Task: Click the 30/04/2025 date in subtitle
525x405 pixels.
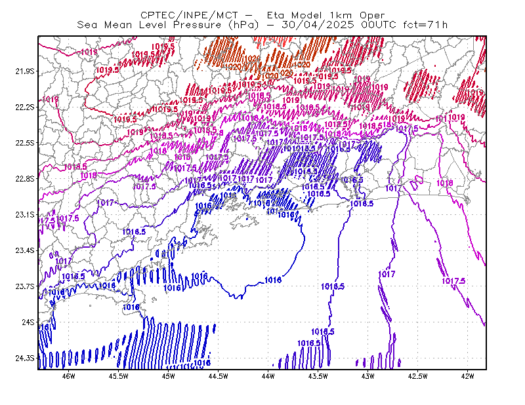Action: [318, 25]
